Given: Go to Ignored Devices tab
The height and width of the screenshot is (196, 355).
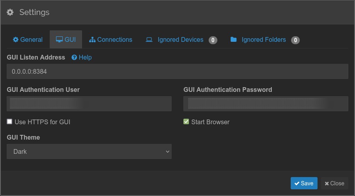Looking at the screenshot, I should coord(180,40).
